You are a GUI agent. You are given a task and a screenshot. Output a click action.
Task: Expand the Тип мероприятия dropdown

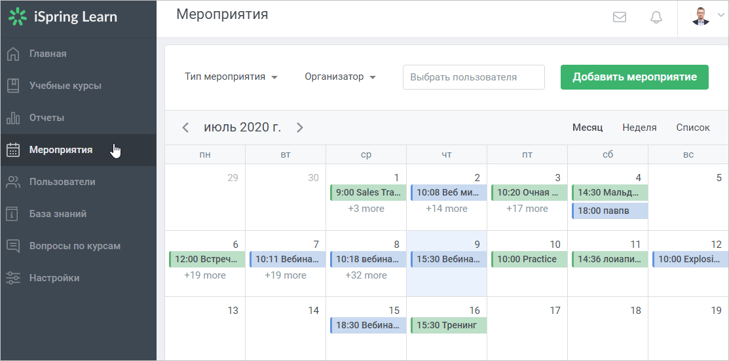(x=231, y=77)
